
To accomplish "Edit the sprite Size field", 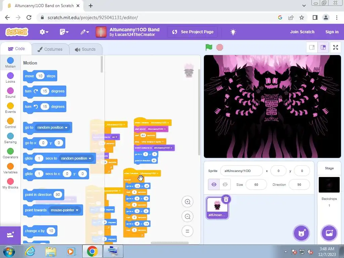I will click(256, 184).
